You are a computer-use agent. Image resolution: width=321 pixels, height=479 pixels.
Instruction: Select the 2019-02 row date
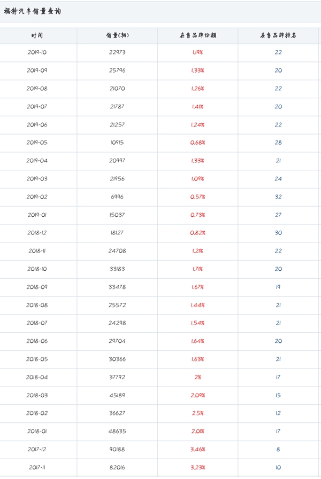pyautogui.click(x=37, y=197)
